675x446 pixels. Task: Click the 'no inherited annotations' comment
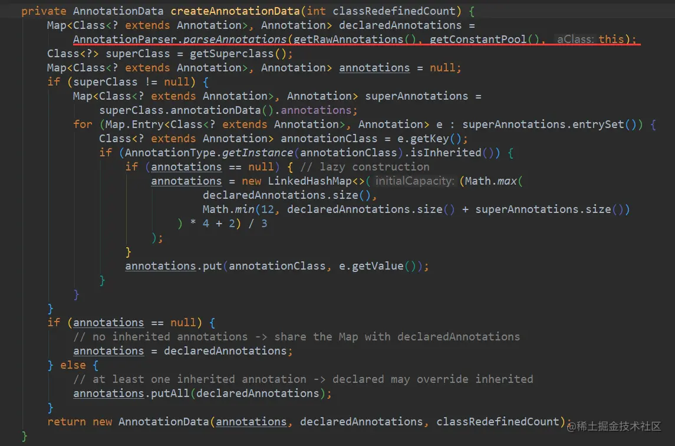[x=297, y=336]
